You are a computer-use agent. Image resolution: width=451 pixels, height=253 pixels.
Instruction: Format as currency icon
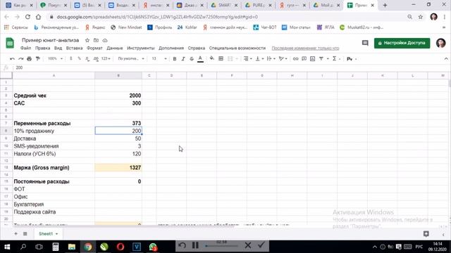[x=70, y=58]
